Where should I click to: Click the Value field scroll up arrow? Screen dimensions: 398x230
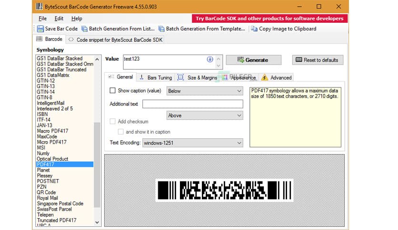pyautogui.click(x=219, y=59)
